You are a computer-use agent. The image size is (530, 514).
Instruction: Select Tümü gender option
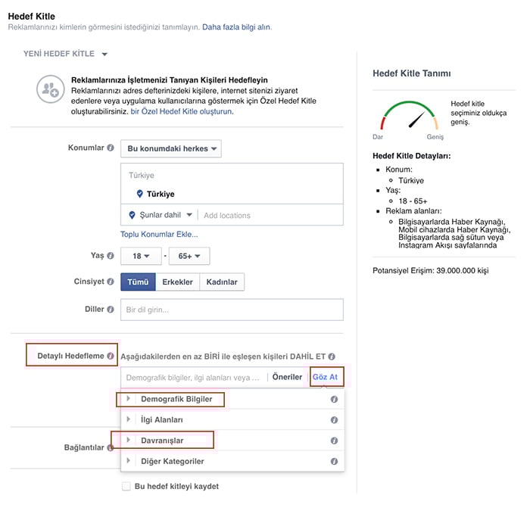pos(138,282)
